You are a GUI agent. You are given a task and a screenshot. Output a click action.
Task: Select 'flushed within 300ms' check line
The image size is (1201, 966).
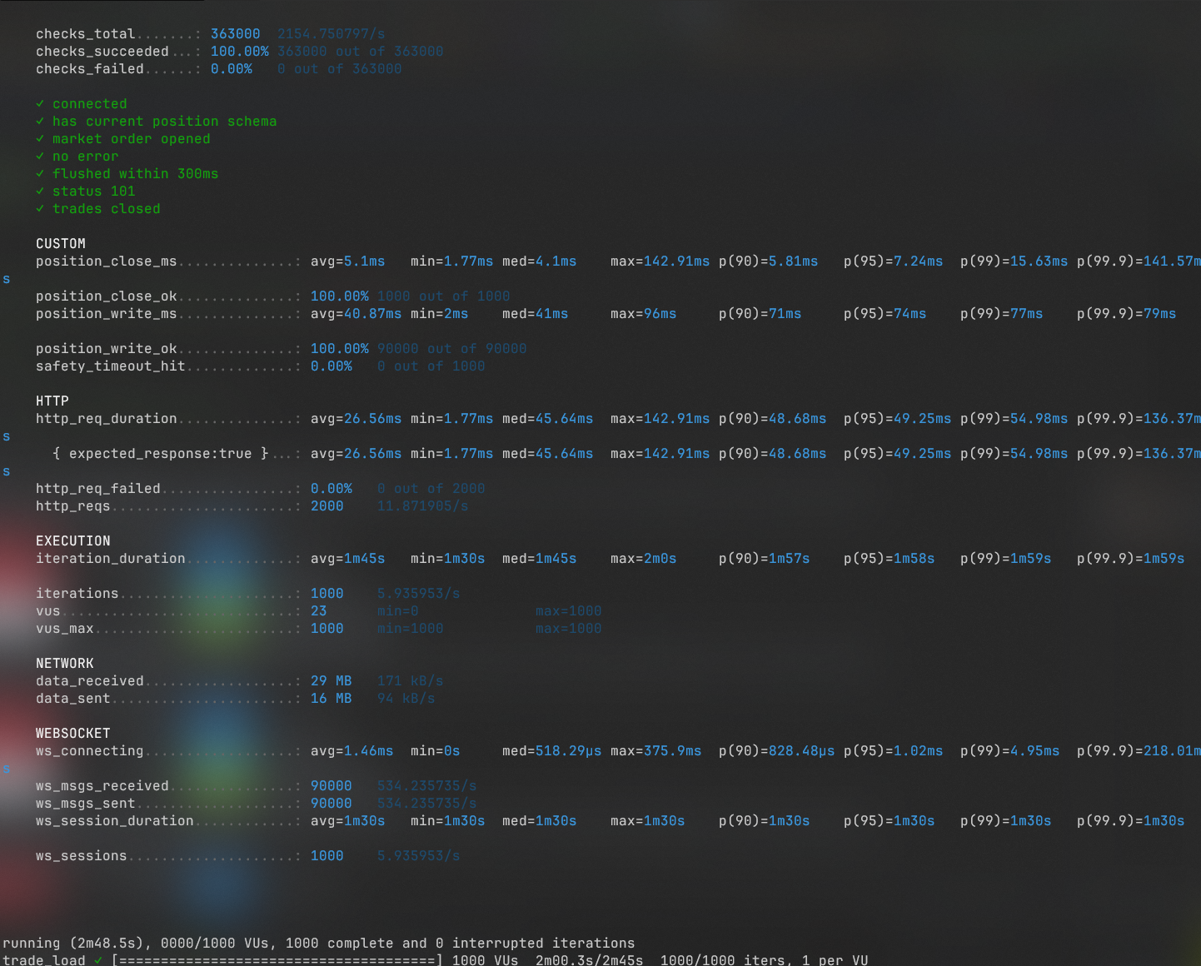point(127,174)
